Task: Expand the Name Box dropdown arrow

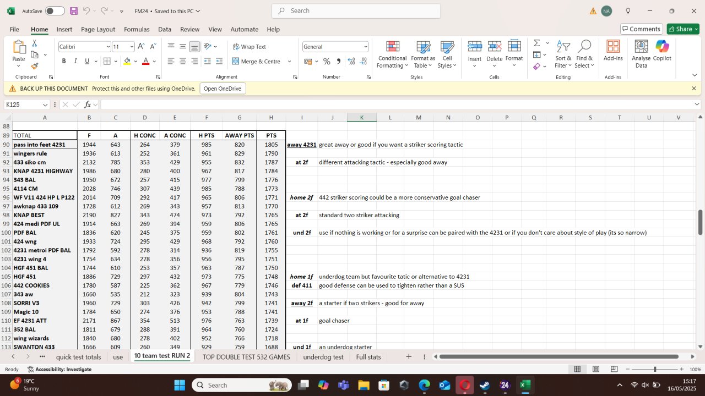Action: 45,105
